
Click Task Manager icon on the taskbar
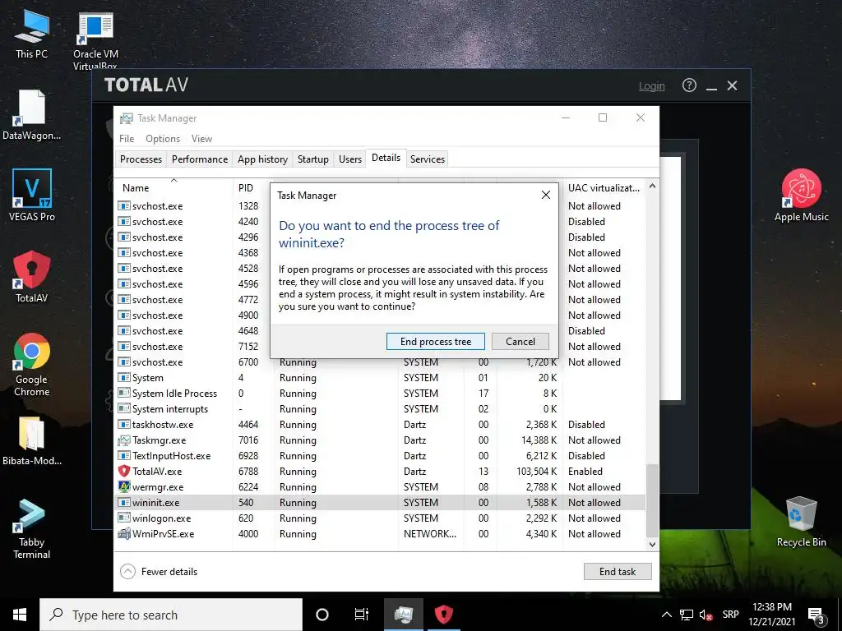(404, 615)
